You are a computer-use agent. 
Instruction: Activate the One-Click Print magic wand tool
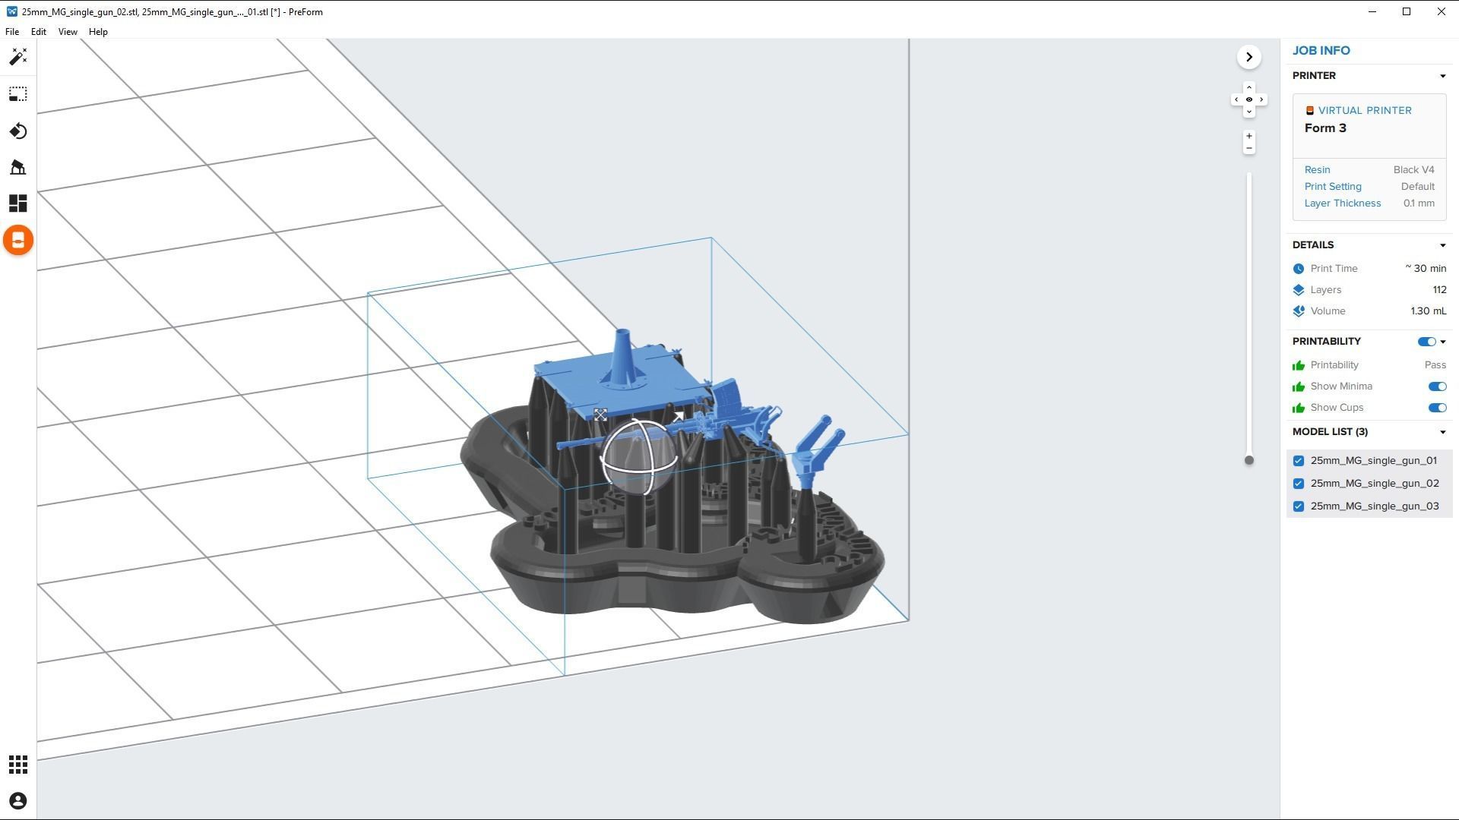tap(18, 57)
